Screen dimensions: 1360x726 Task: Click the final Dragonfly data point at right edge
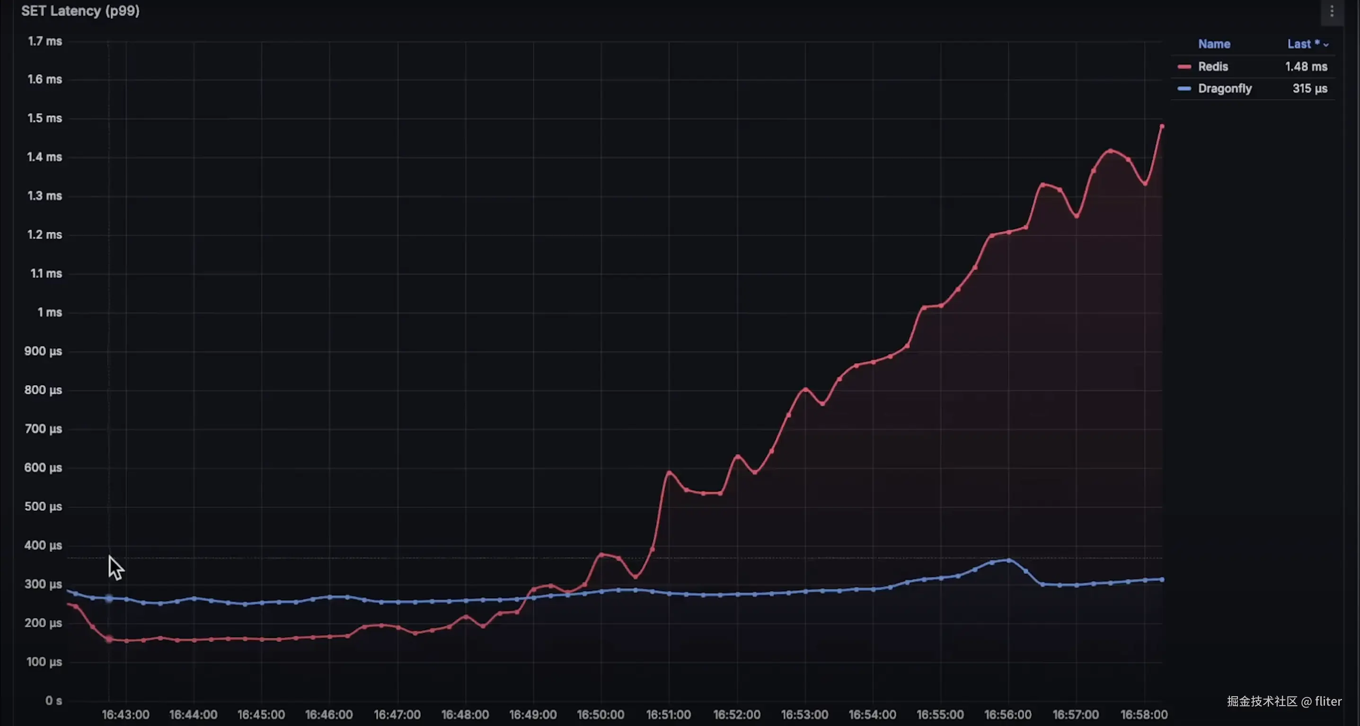pos(1162,580)
